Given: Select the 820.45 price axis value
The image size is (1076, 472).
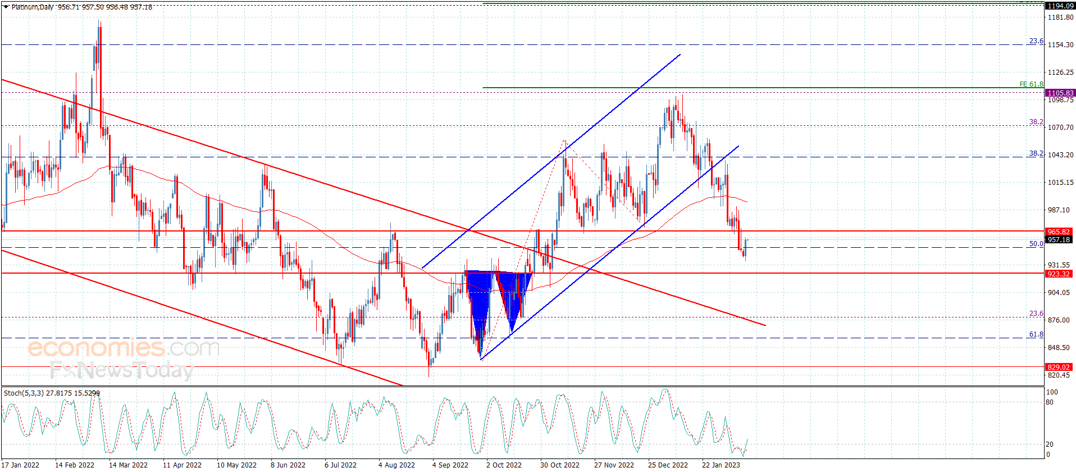Looking at the screenshot, I should pyautogui.click(x=1059, y=375).
